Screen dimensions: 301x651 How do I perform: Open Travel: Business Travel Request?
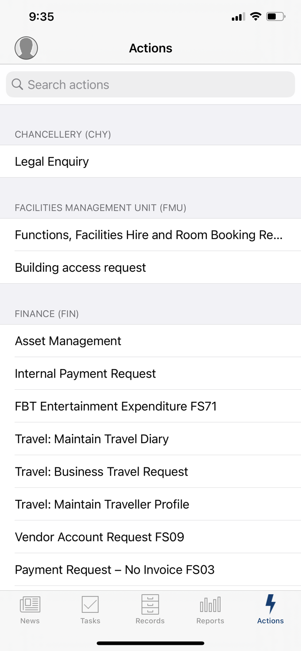tap(101, 472)
